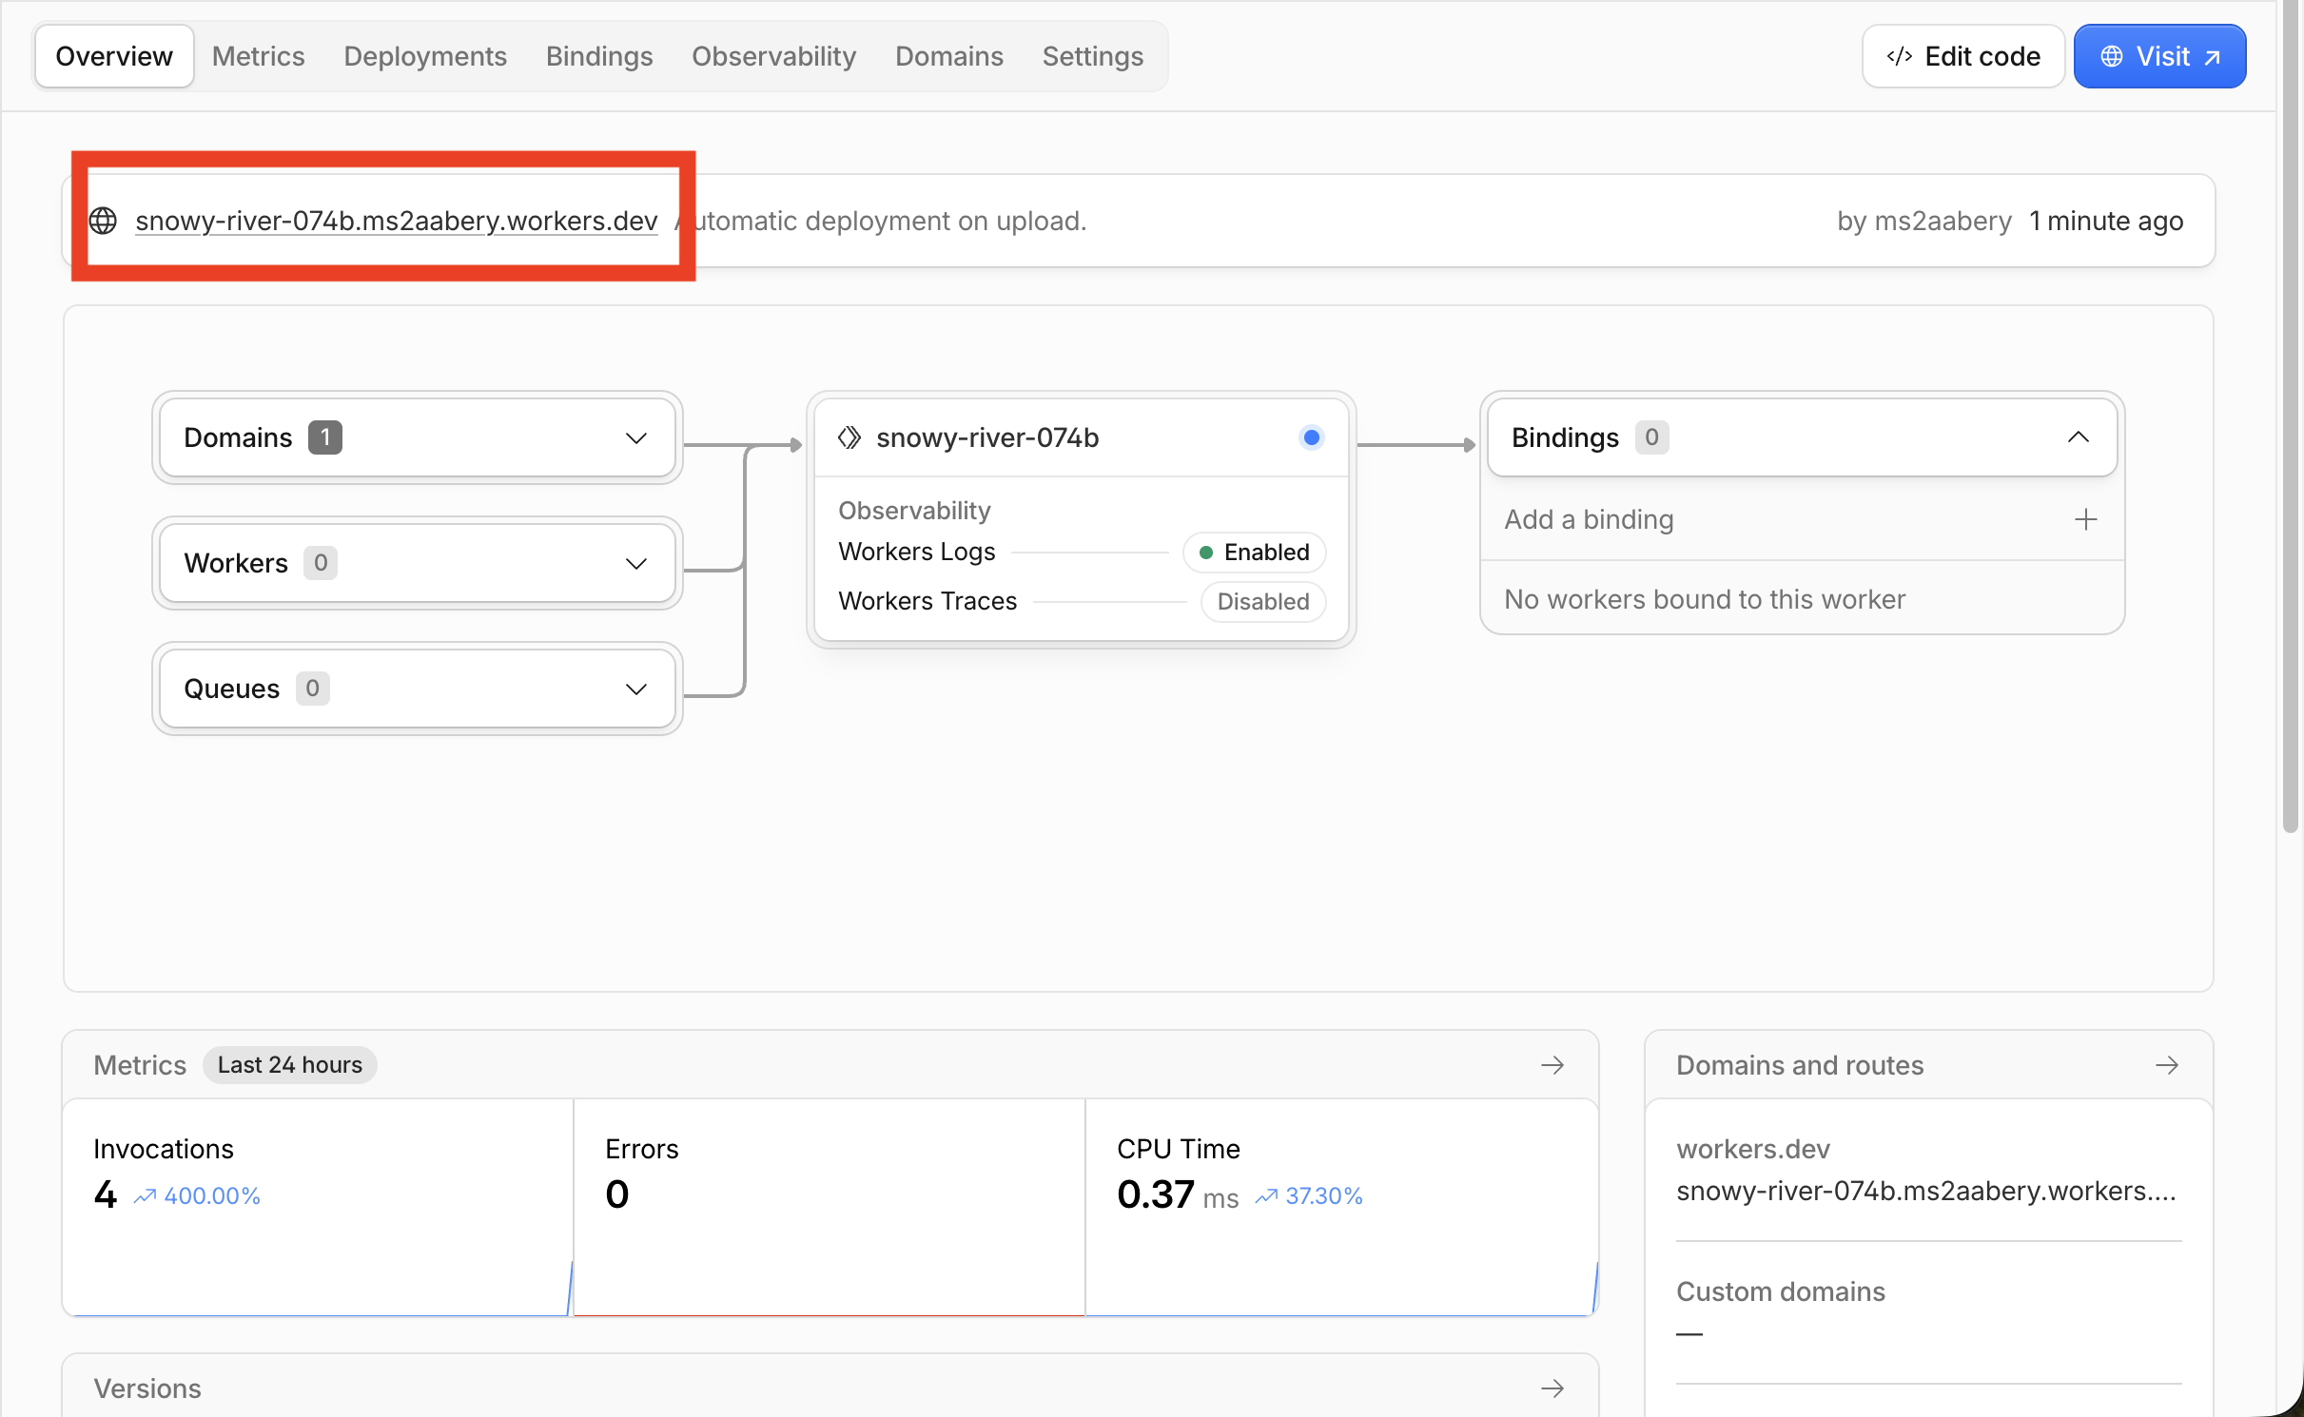Switch to the Domains tab
Image resolution: width=2304 pixels, height=1417 pixels.
pos(948,57)
